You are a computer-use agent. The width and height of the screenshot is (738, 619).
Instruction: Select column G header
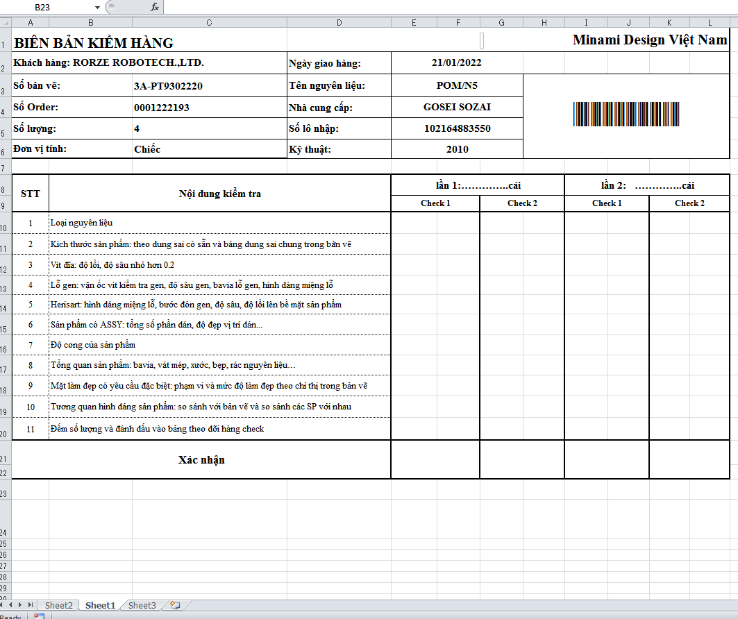(x=501, y=23)
